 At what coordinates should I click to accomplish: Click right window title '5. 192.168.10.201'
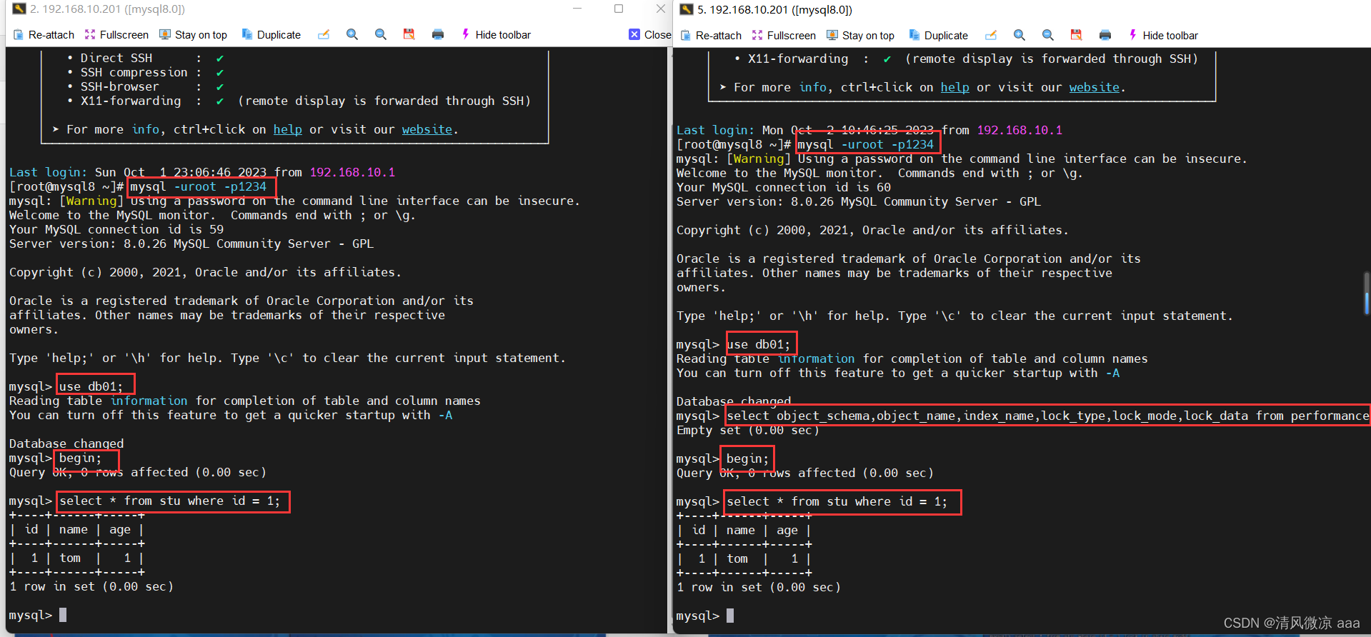coord(774,9)
